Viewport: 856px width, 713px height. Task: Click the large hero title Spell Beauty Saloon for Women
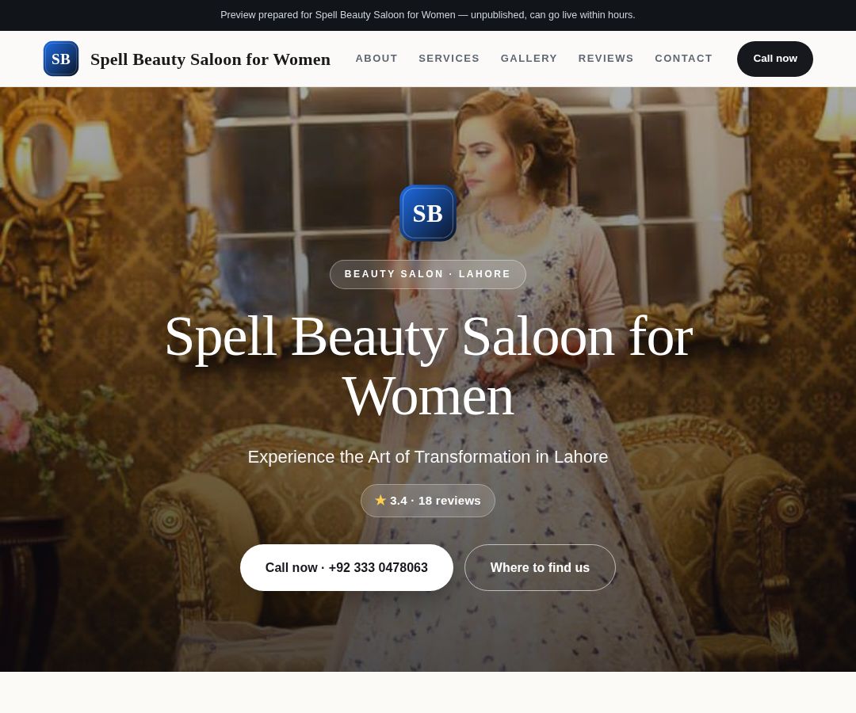[429, 367]
